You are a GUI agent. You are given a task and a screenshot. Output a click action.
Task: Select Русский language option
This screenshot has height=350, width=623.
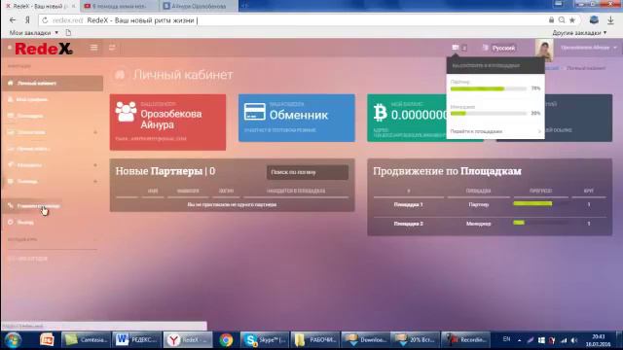[503, 48]
